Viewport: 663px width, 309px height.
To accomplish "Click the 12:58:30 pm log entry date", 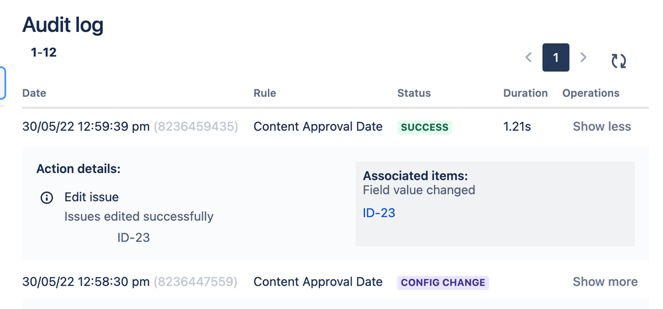I will (86, 282).
